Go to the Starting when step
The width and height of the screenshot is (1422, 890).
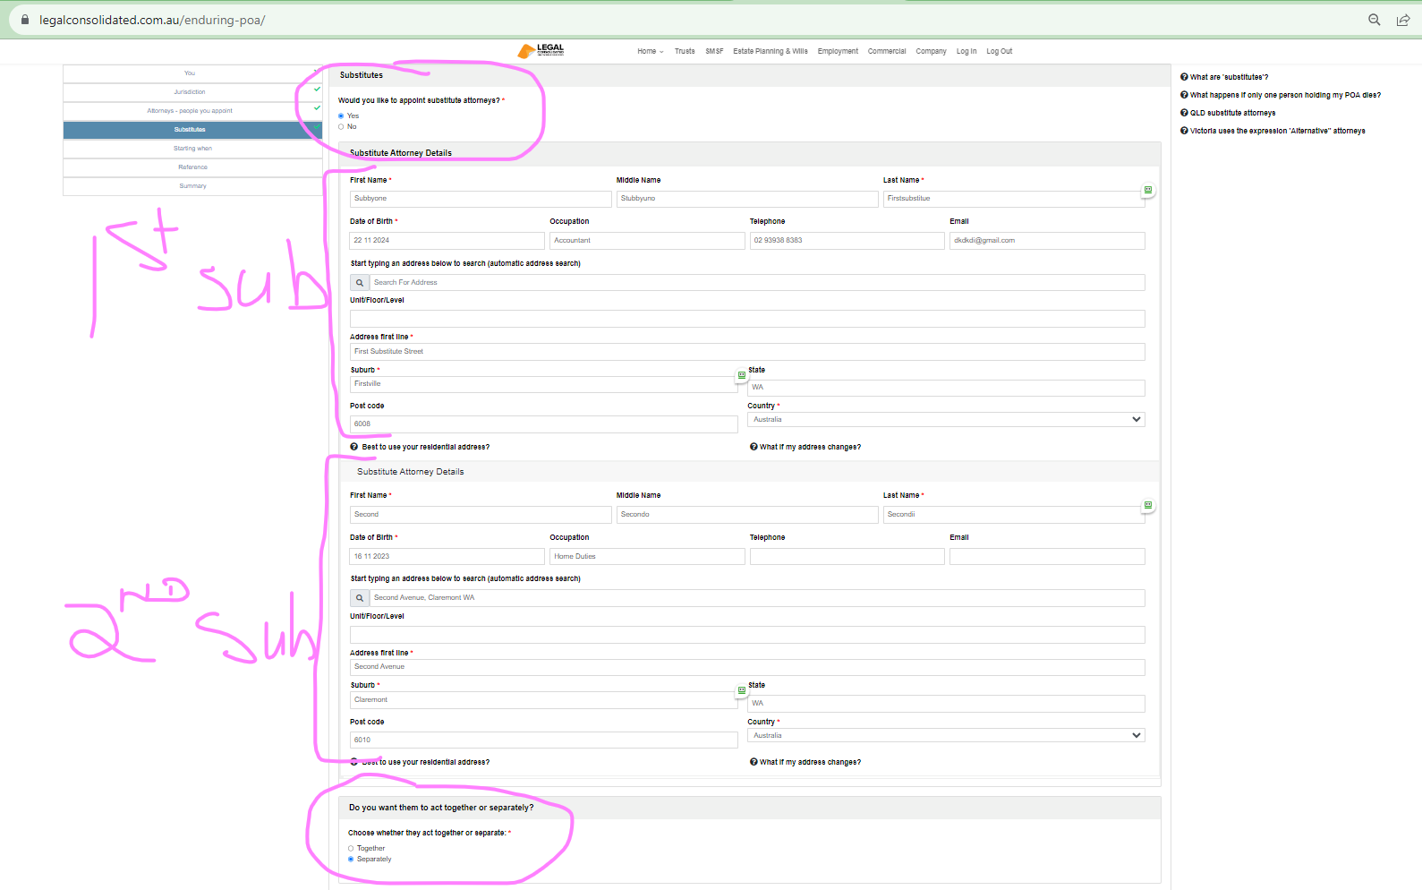coord(192,149)
